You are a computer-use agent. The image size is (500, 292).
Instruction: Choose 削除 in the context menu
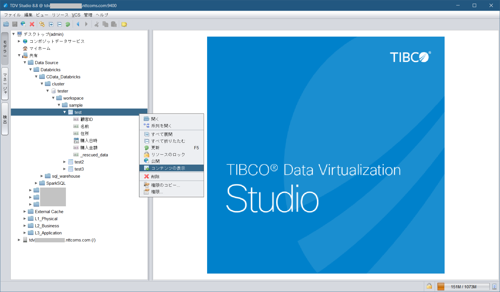pyautogui.click(x=172, y=177)
